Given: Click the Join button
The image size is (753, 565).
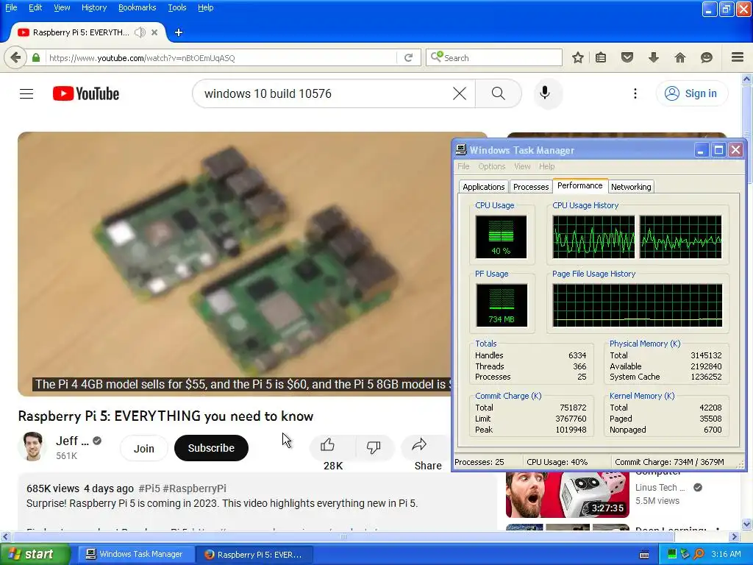Looking at the screenshot, I should (x=143, y=448).
